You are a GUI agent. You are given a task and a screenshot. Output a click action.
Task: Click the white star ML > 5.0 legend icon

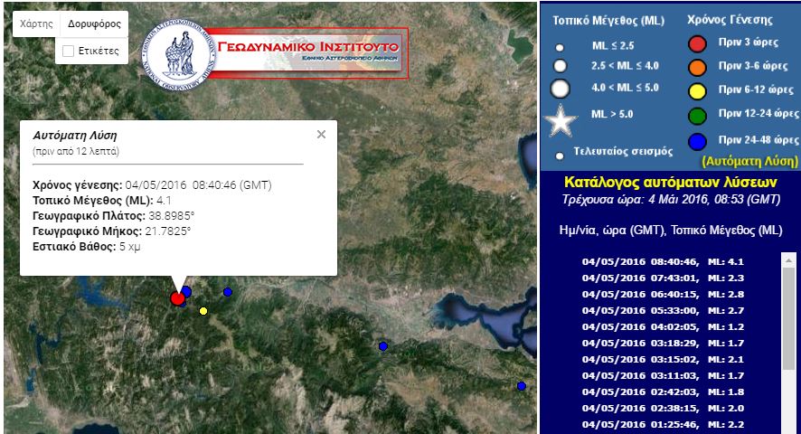coord(560,120)
